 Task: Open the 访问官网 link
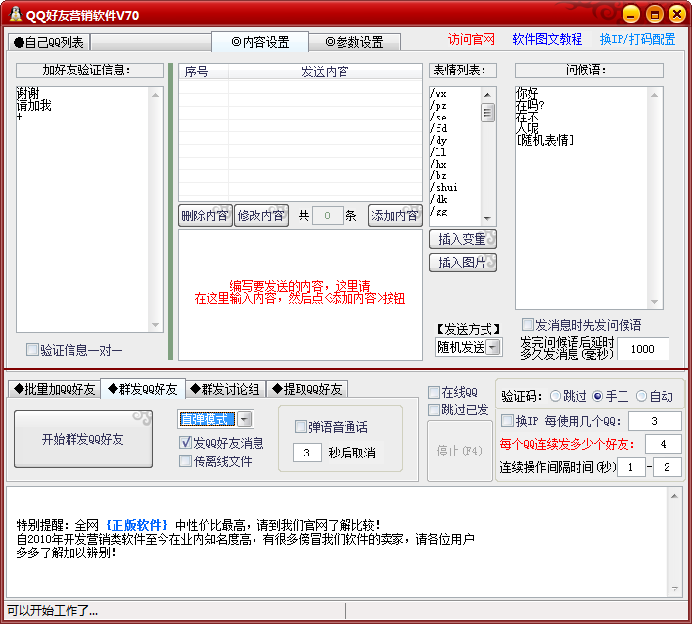tap(472, 40)
